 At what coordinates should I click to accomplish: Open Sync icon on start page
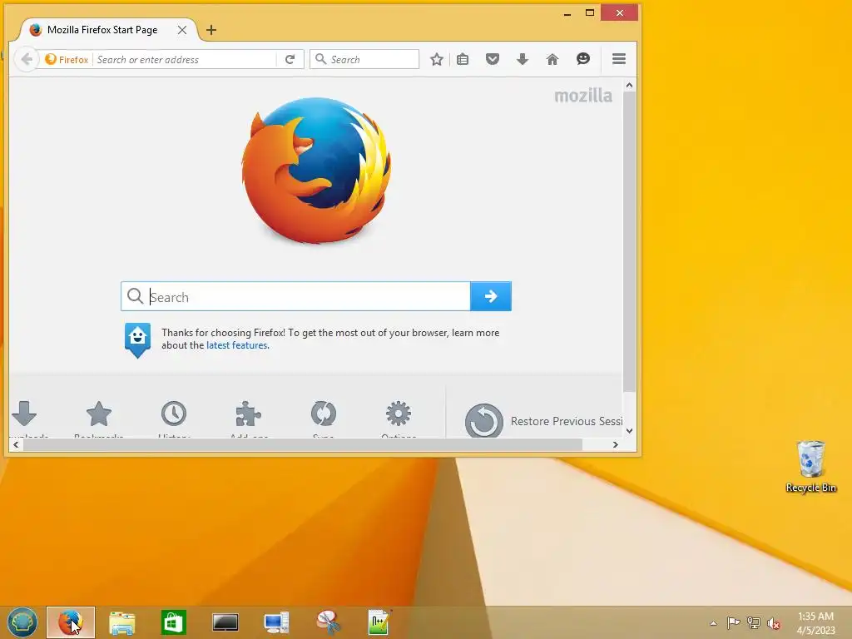click(x=324, y=414)
